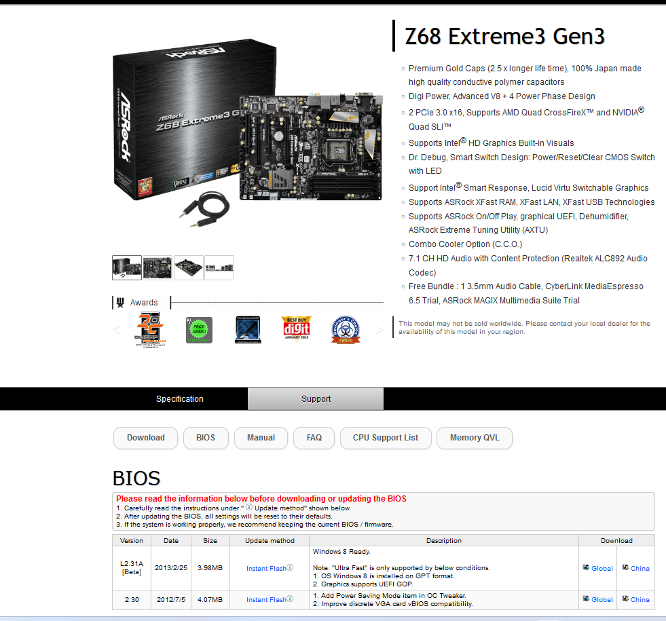Show next awards with right arrow
The image size is (666, 621).
point(380,330)
